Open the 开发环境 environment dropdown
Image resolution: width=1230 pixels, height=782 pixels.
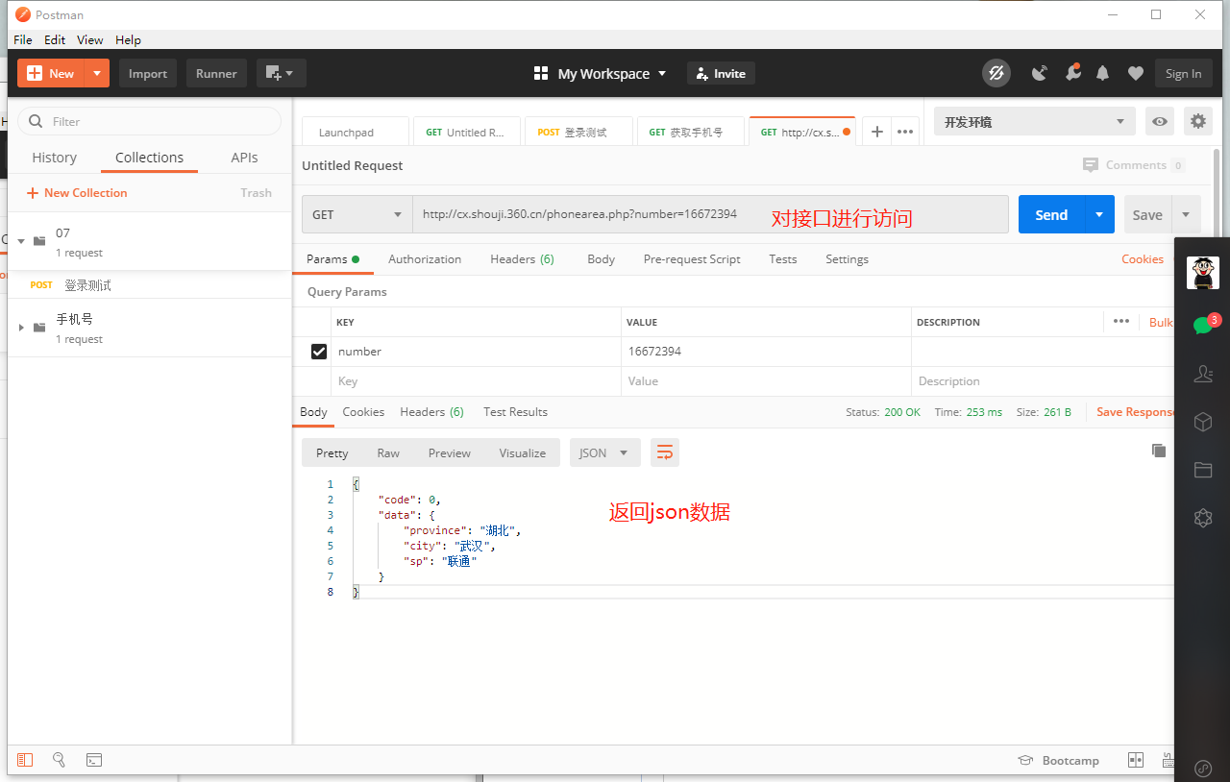click(1034, 121)
